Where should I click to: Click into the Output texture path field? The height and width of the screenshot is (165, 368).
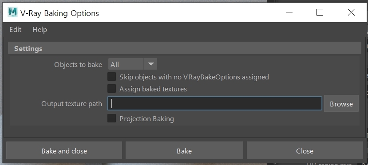[x=214, y=103]
